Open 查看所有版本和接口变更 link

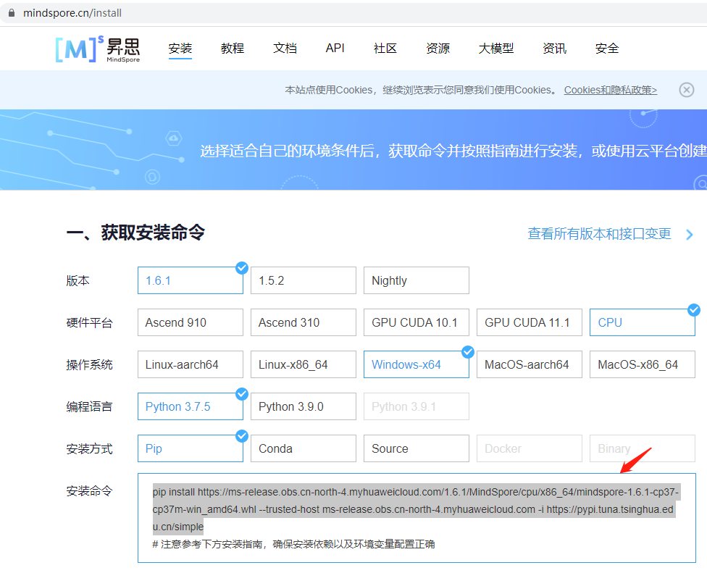(599, 233)
